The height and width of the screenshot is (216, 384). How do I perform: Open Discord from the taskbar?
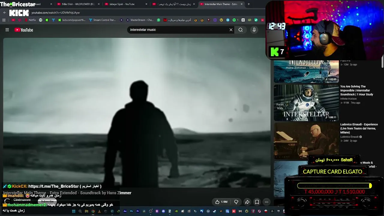163,211
